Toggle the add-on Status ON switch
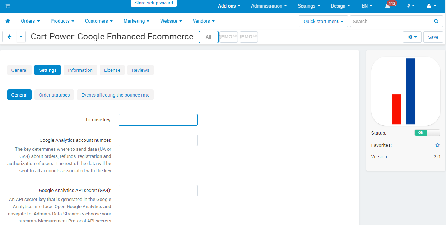Screen dimensions: 446x225 click(427, 133)
